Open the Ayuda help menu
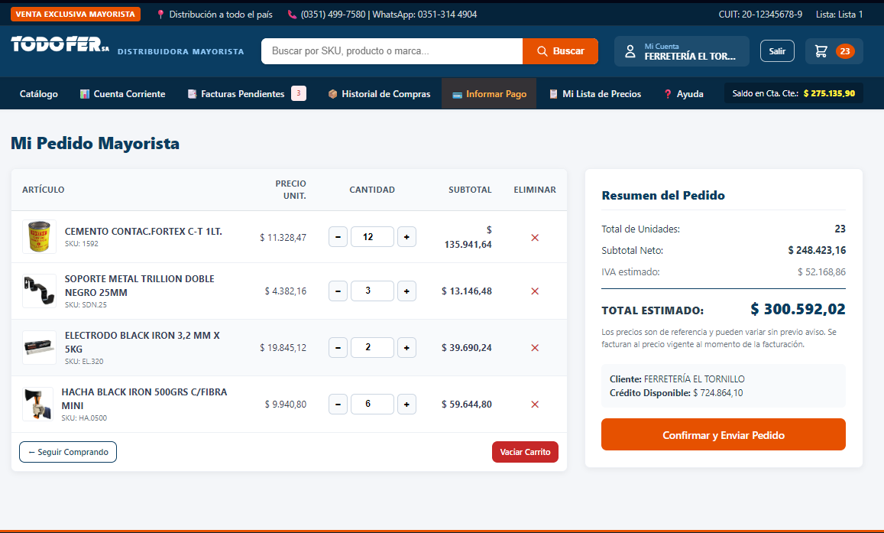884x533 pixels. click(684, 93)
